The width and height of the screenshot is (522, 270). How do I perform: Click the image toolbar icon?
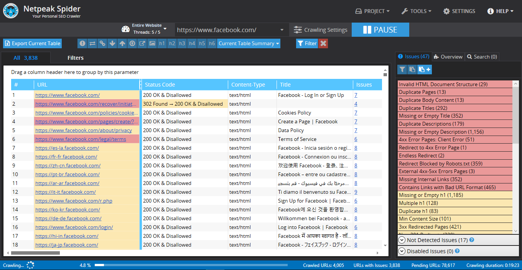point(152,43)
